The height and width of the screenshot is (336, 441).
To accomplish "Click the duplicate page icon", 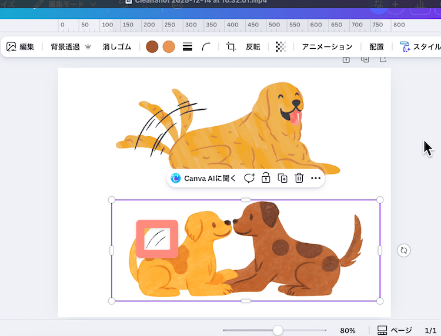I will click(x=365, y=59).
